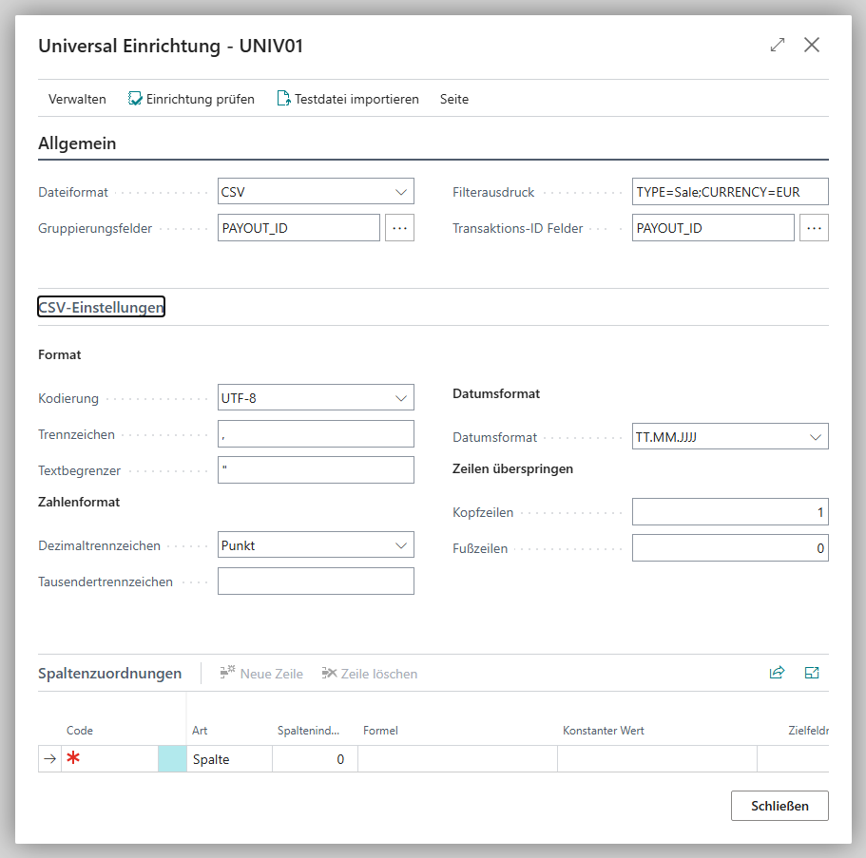866x858 pixels.
Task: Click the Code cell in the new row
Action: point(110,758)
